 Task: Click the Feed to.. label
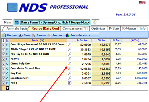pos(58,35)
